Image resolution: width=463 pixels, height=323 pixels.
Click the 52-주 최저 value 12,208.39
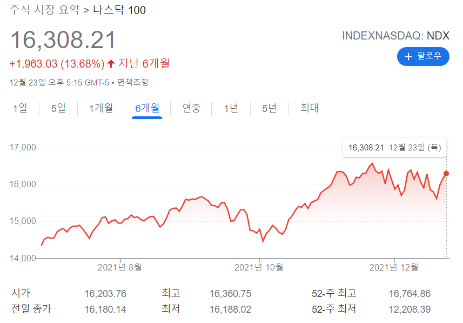410,309
